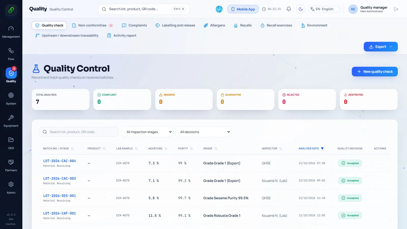407x229 pixels.
Task: Open the All decisions dropdown
Action: pyautogui.click(x=203, y=132)
